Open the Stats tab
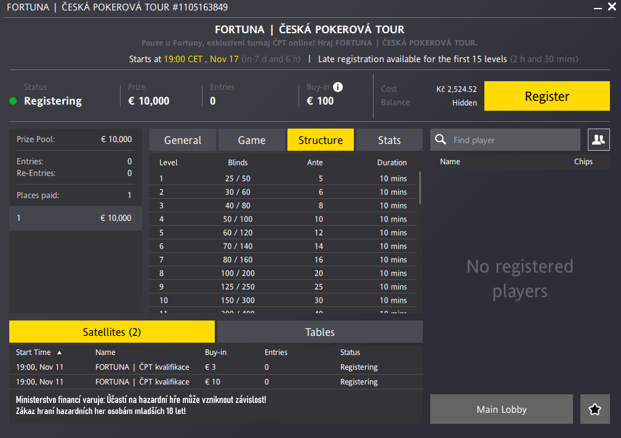 390,140
